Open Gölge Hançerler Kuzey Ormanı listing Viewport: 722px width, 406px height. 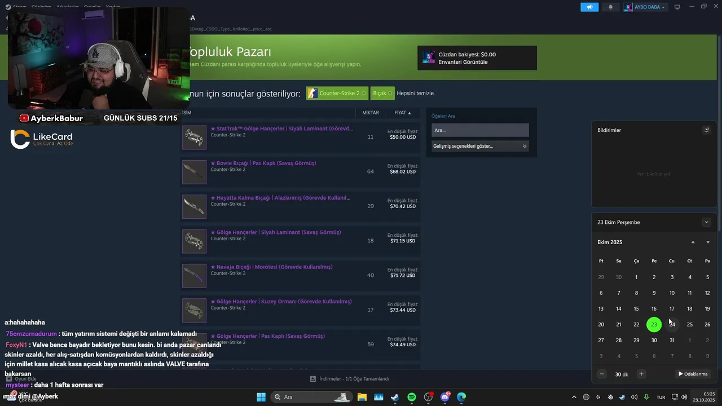pyautogui.click(x=301, y=311)
